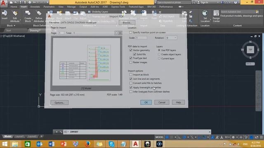Click the Customize wrench icon in command line
Image resolution: width=264 pixels, height=148 pixels.
tap(61, 132)
